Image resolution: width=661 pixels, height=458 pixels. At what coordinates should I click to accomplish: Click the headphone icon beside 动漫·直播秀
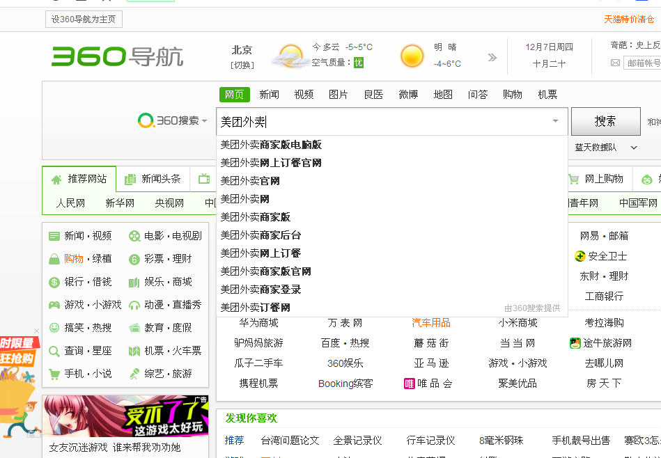click(x=134, y=305)
